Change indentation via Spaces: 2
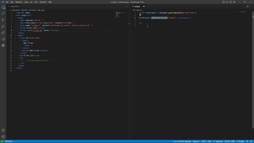This screenshot has width=254, height=143. pyautogui.click(x=196, y=141)
